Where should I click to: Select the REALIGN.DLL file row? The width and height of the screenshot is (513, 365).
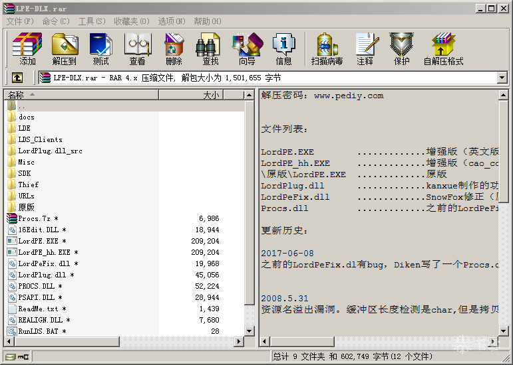[124, 320]
